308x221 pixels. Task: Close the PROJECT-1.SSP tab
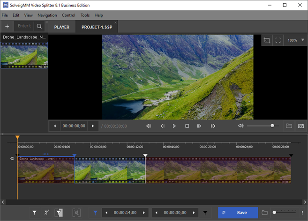(x=115, y=22)
